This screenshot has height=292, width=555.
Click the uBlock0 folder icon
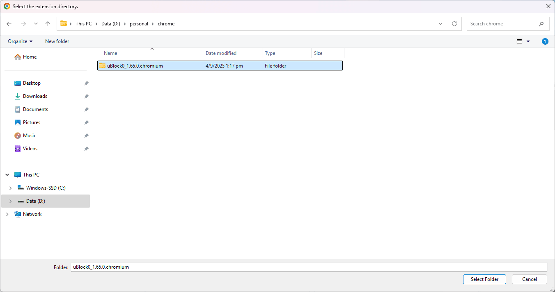click(x=102, y=66)
